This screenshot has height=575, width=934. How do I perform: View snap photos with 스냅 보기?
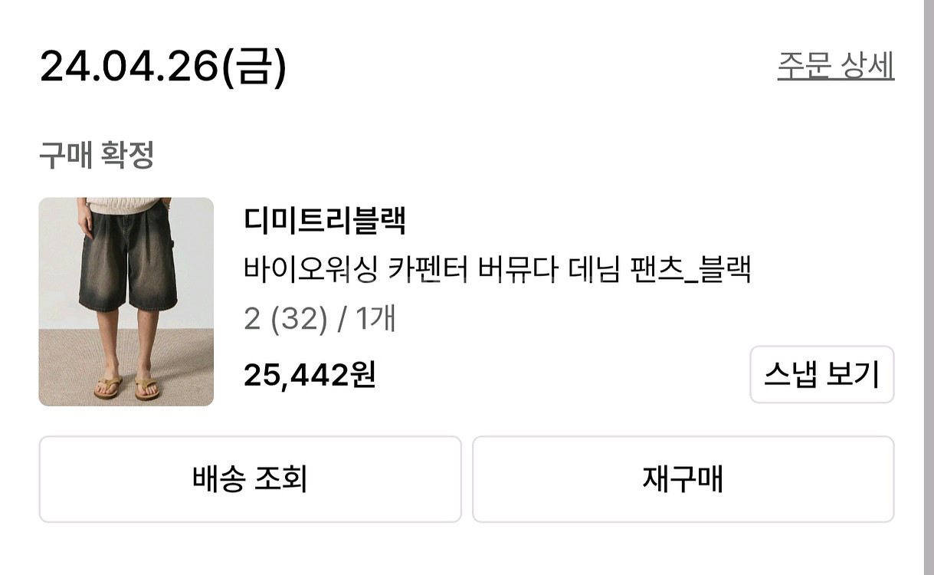[821, 373]
